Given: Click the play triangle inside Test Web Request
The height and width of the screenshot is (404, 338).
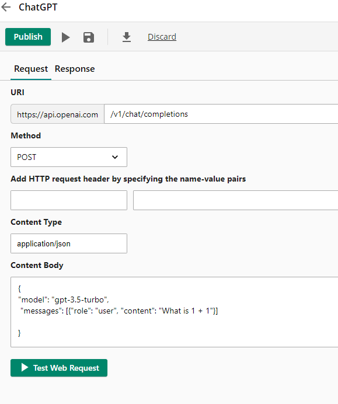Looking at the screenshot, I should (25, 367).
